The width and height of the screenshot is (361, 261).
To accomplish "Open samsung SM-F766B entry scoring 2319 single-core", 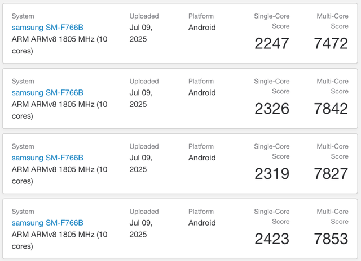I will (47, 158).
